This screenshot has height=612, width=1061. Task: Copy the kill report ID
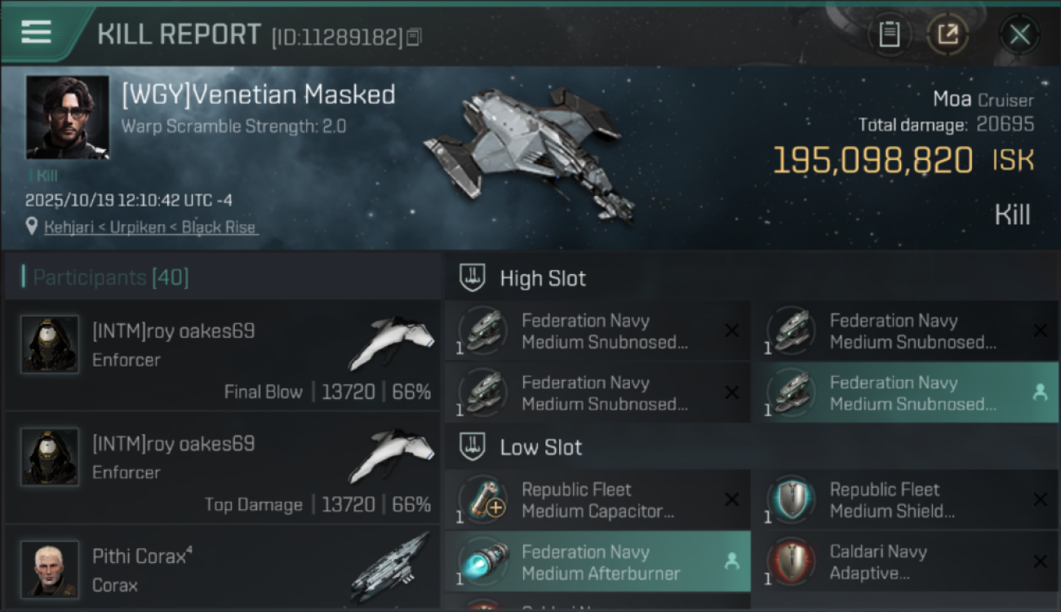pos(415,37)
